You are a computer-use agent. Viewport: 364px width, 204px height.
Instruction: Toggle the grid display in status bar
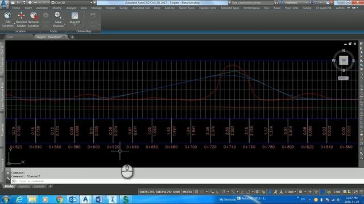pos(196,192)
